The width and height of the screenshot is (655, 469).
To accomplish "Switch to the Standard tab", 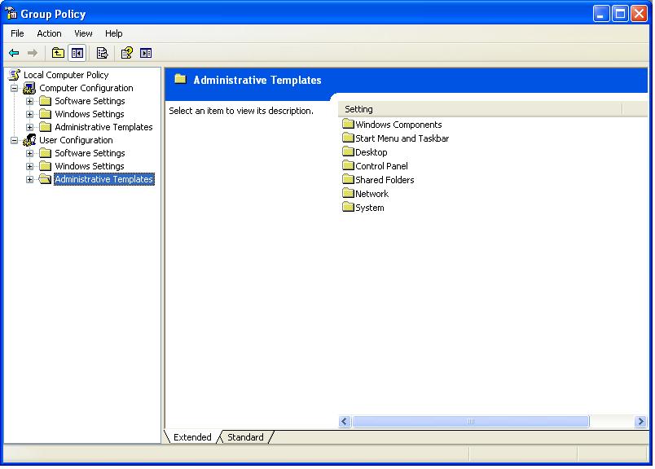I will (x=245, y=437).
